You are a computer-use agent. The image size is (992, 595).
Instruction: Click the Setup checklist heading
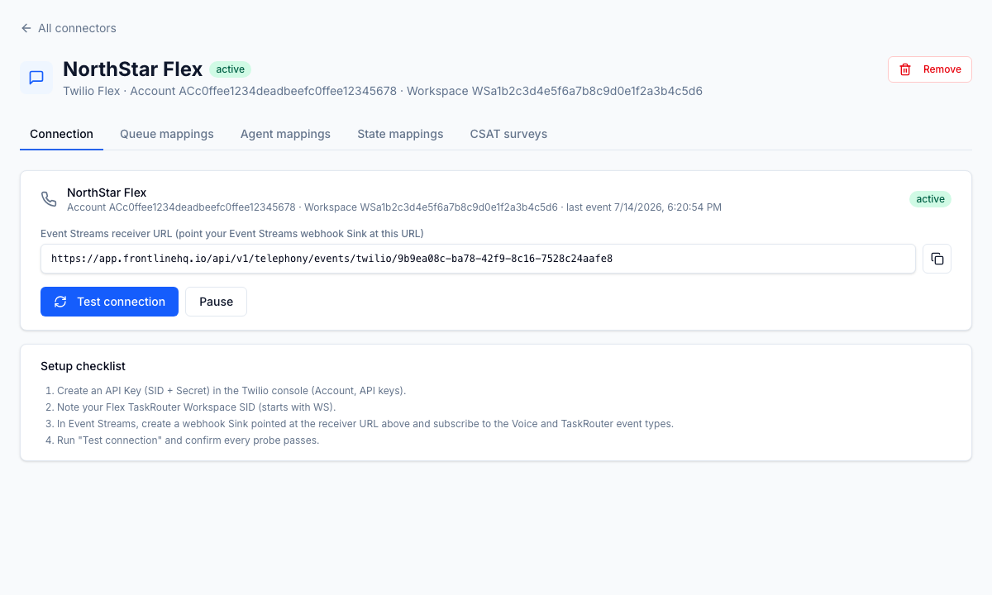click(x=83, y=366)
